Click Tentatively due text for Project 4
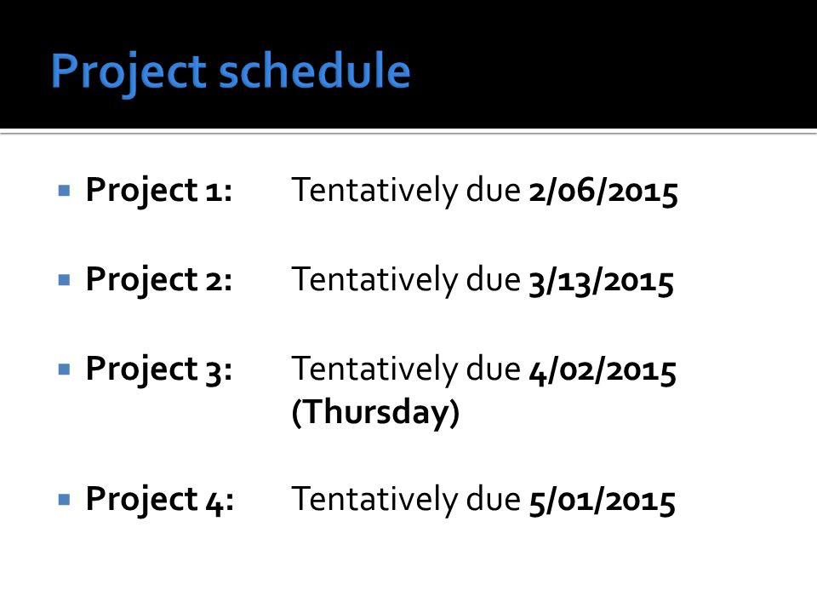Viewport: 817px width, 613px height. coord(406,501)
